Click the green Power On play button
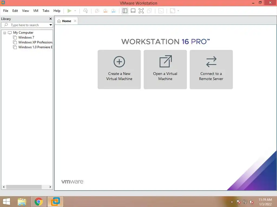Image resolution: width=277 pixels, height=207 pixels. click(x=70, y=11)
